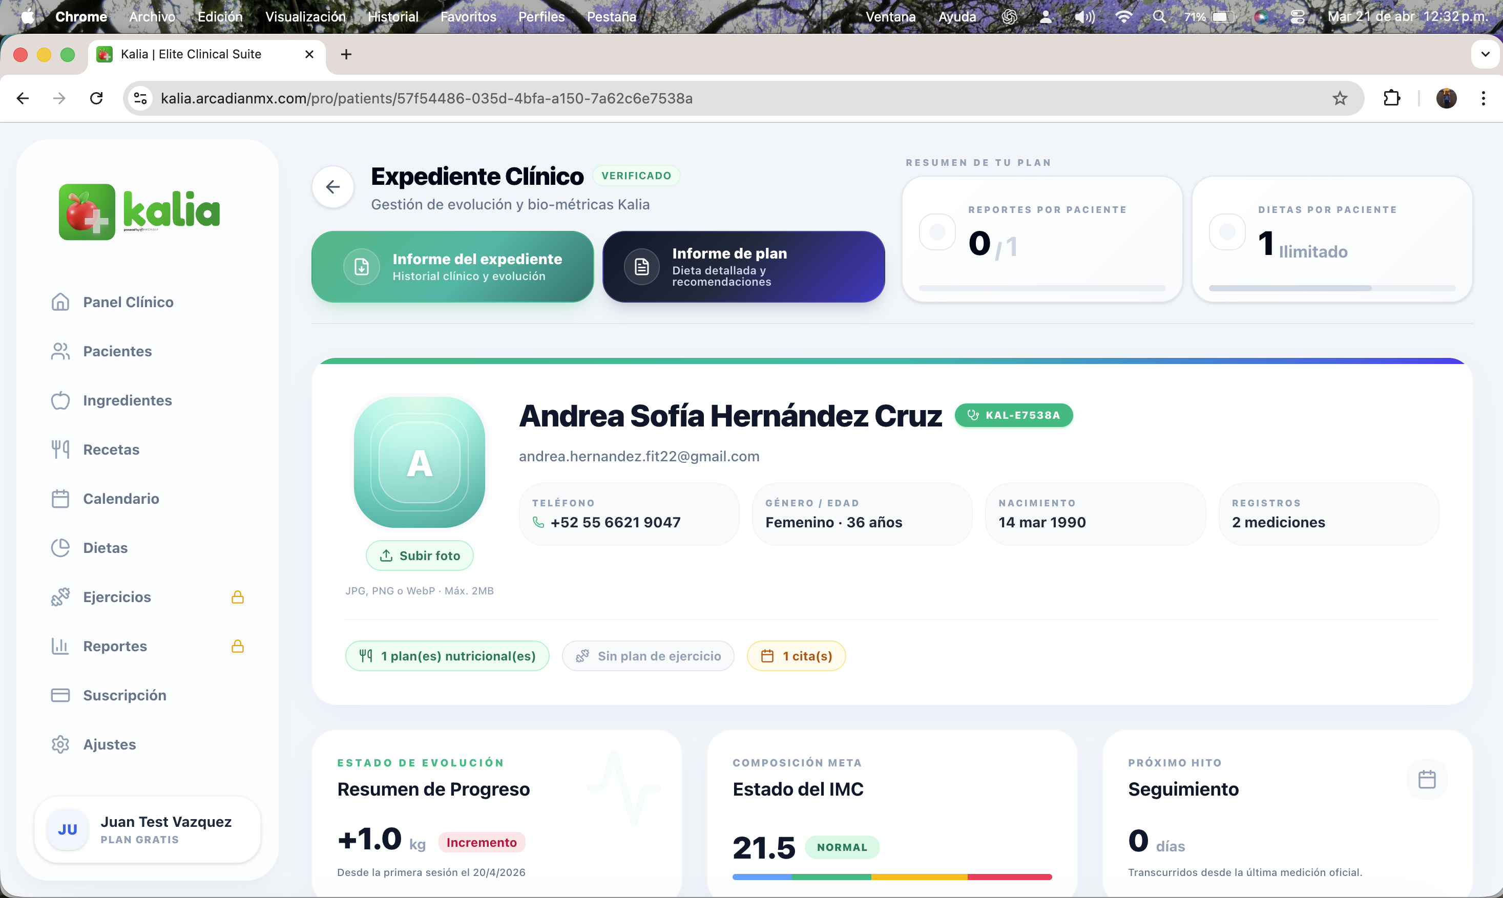Click Reportes por paciente progress bar

click(1042, 289)
